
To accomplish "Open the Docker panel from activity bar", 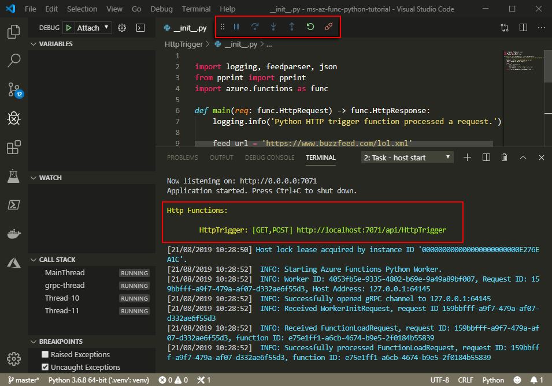I will coord(14,234).
